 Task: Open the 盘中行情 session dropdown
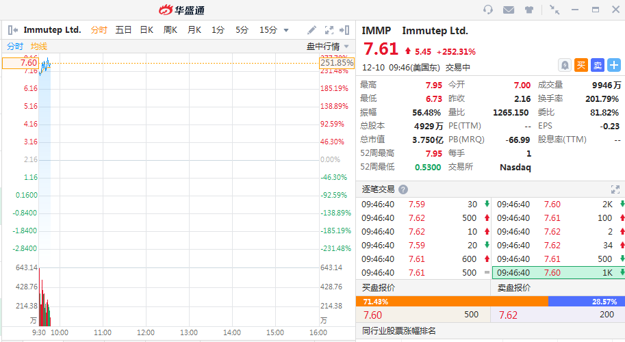pos(327,46)
